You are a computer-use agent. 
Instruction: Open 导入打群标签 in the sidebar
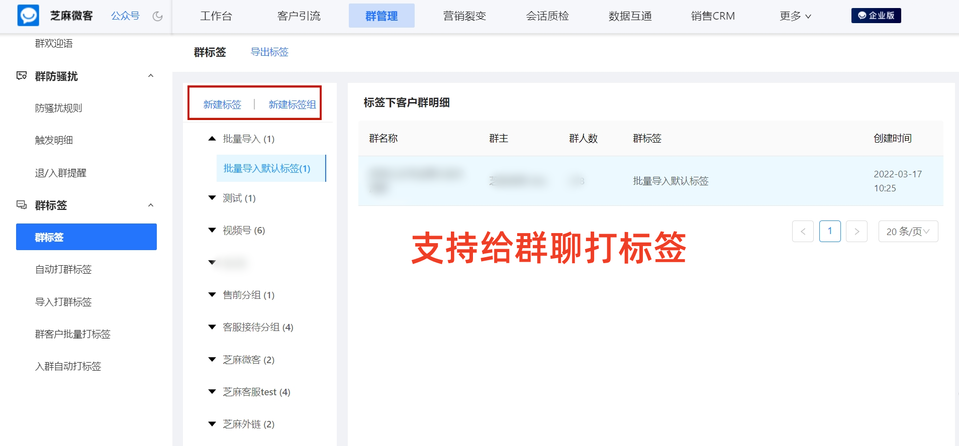tap(63, 302)
